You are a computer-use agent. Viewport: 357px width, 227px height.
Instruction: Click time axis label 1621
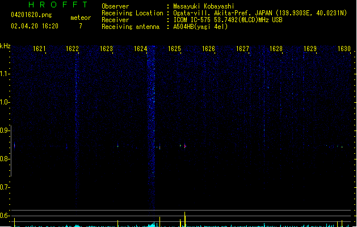tap(39, 49)
